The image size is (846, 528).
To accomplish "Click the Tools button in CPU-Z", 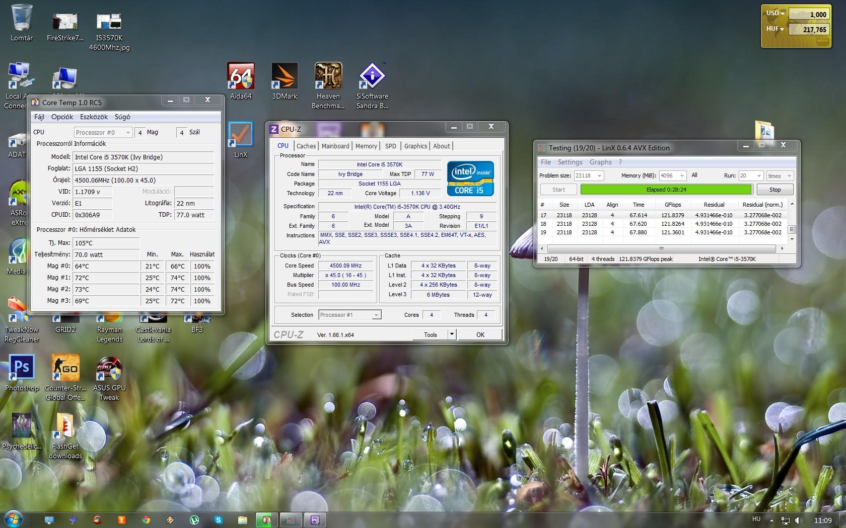I will [x=430, y=334].
